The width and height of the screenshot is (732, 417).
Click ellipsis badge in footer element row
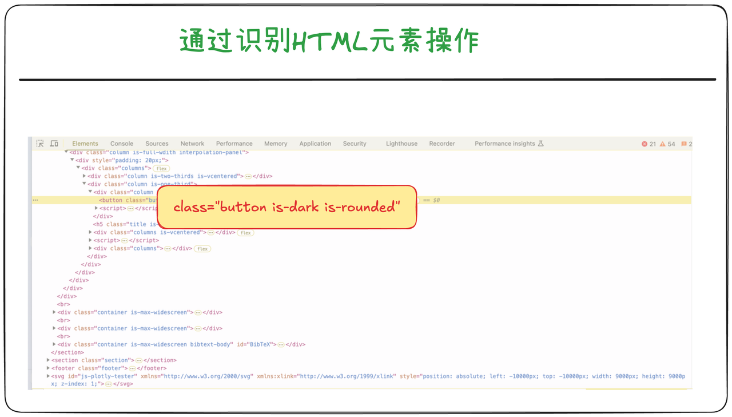point(132,368)
